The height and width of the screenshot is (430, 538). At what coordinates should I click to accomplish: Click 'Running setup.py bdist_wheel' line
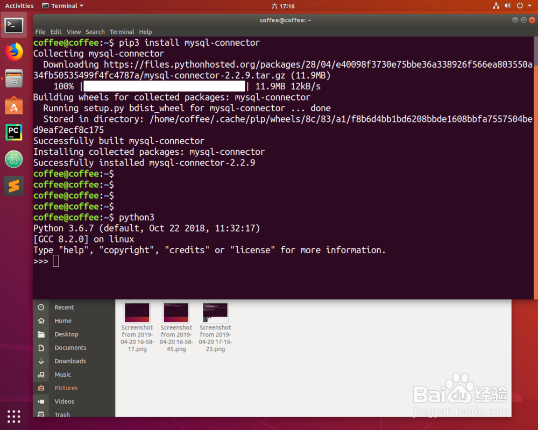pyautogui.click(x=187, y=108)
